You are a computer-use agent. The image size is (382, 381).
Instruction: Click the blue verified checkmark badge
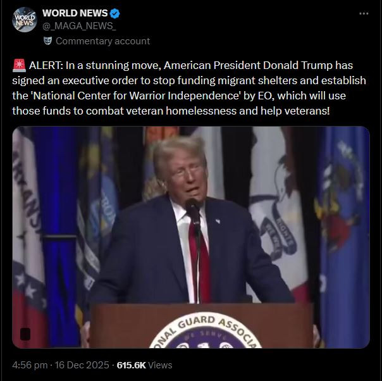coord(114,13)
